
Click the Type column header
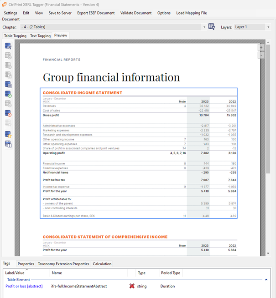point(147,273)
